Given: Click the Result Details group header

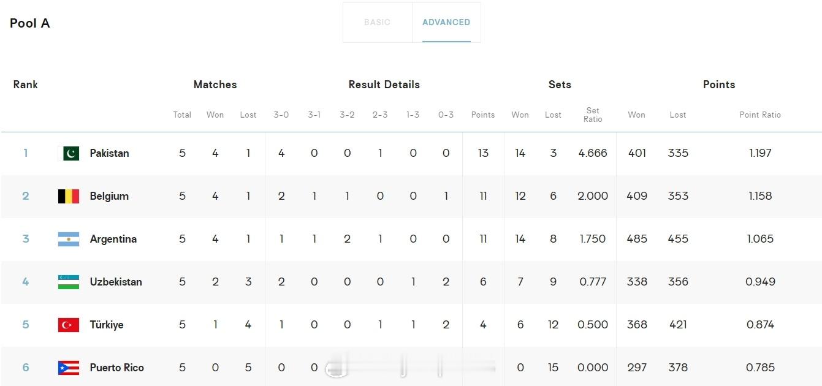Looking at the screenshot, I should pos(384,85).
